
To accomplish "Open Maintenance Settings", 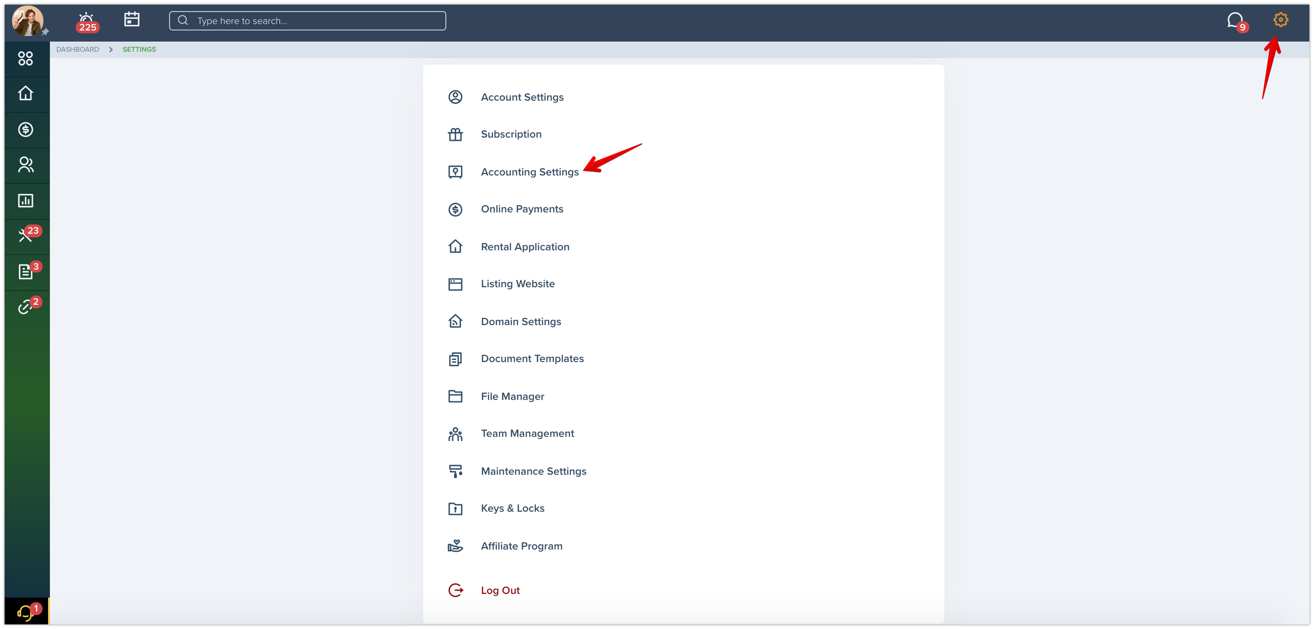I will coord(534,472).
